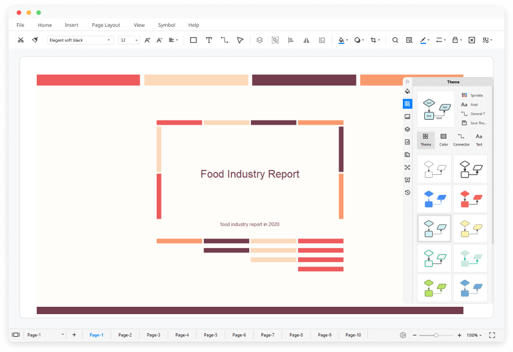The image size is (513, 352).
Task: Click the Size frame icon in toolbar
Action: [322, 40]
